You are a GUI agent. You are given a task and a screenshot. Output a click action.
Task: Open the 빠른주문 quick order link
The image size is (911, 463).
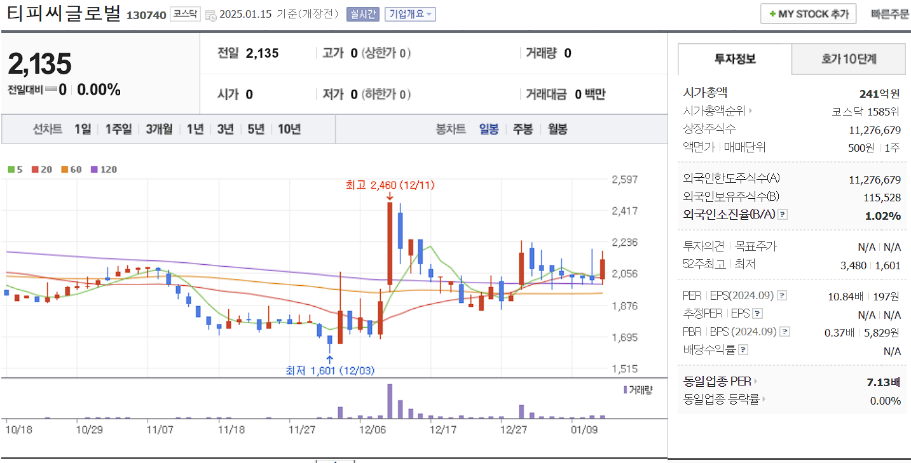point(891,13)
